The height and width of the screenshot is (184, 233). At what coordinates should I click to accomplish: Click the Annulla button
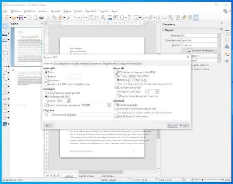184,125
